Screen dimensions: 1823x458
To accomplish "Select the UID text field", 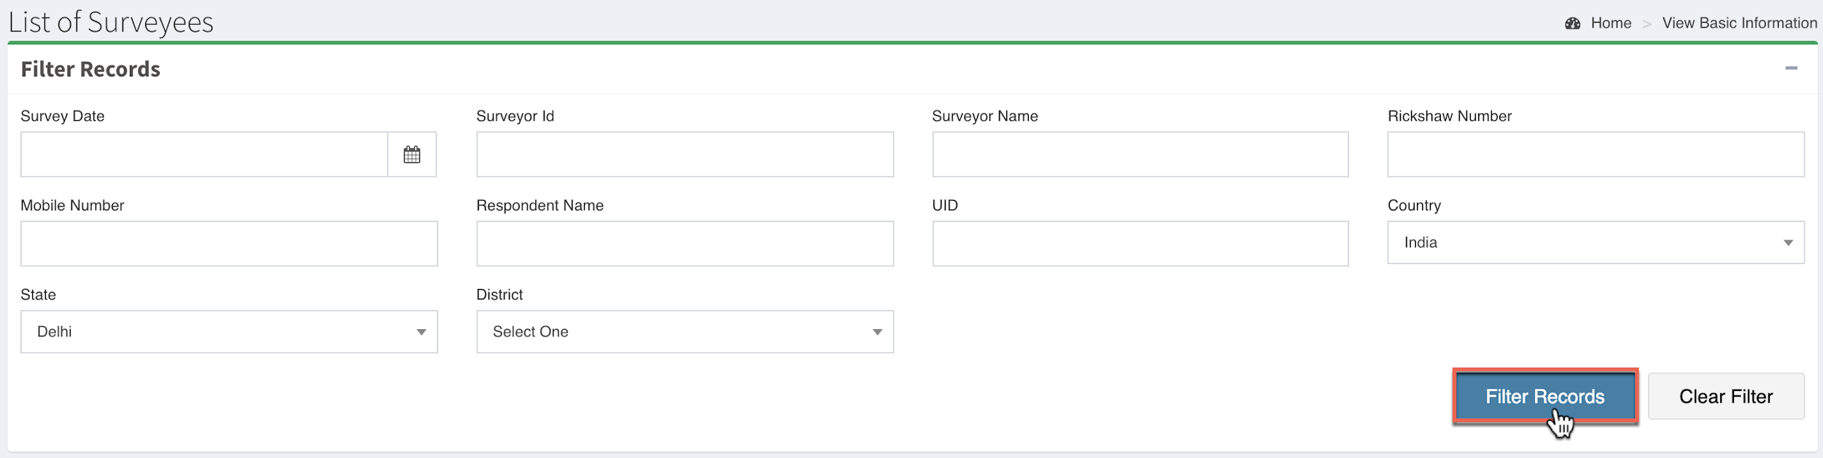I will coord(1140,244).
